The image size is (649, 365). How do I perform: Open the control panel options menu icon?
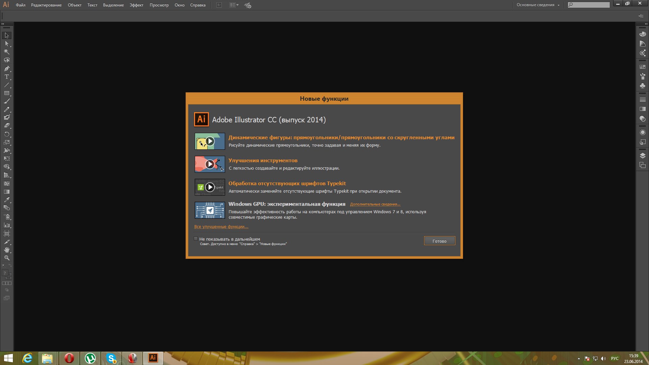641,16
